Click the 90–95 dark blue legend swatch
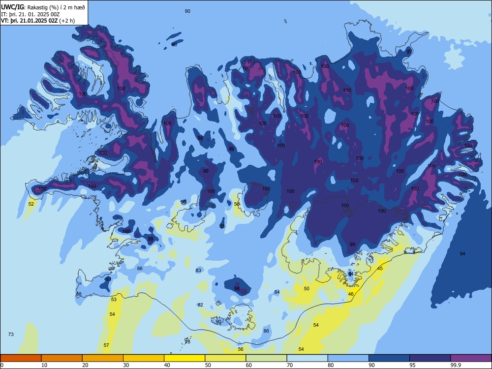 pyautogui.click(x=389, y=358)
